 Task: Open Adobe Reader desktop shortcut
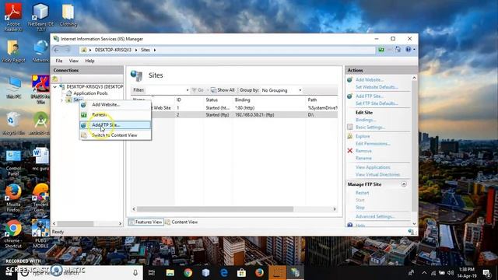tap(13, 17)
